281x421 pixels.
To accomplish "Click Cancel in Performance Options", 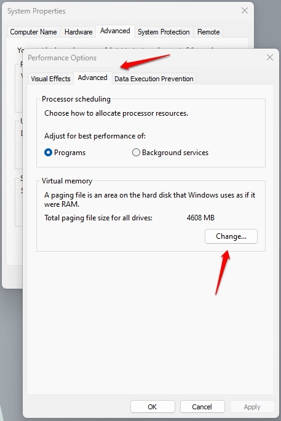I will pos(202,406).
